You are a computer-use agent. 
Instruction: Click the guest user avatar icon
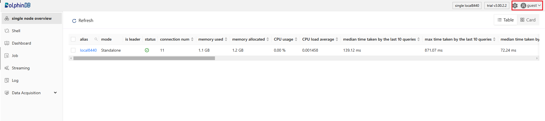pyautogui.click(x=523, y=6)
